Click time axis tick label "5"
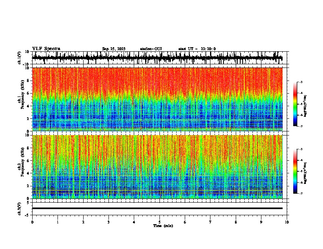 click(159, 222)
